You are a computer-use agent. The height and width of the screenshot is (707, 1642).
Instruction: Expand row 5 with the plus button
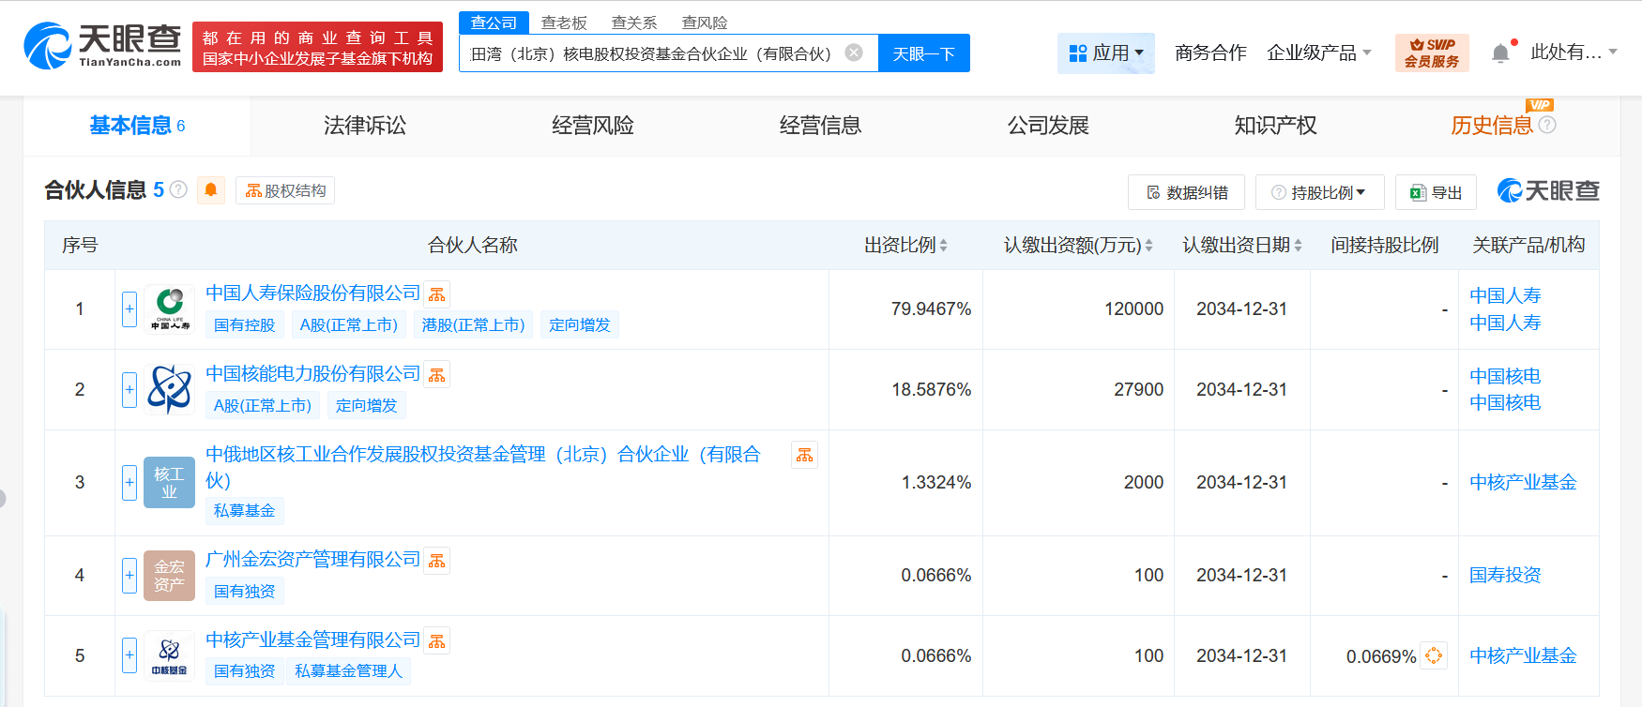[x=129, y=654]
